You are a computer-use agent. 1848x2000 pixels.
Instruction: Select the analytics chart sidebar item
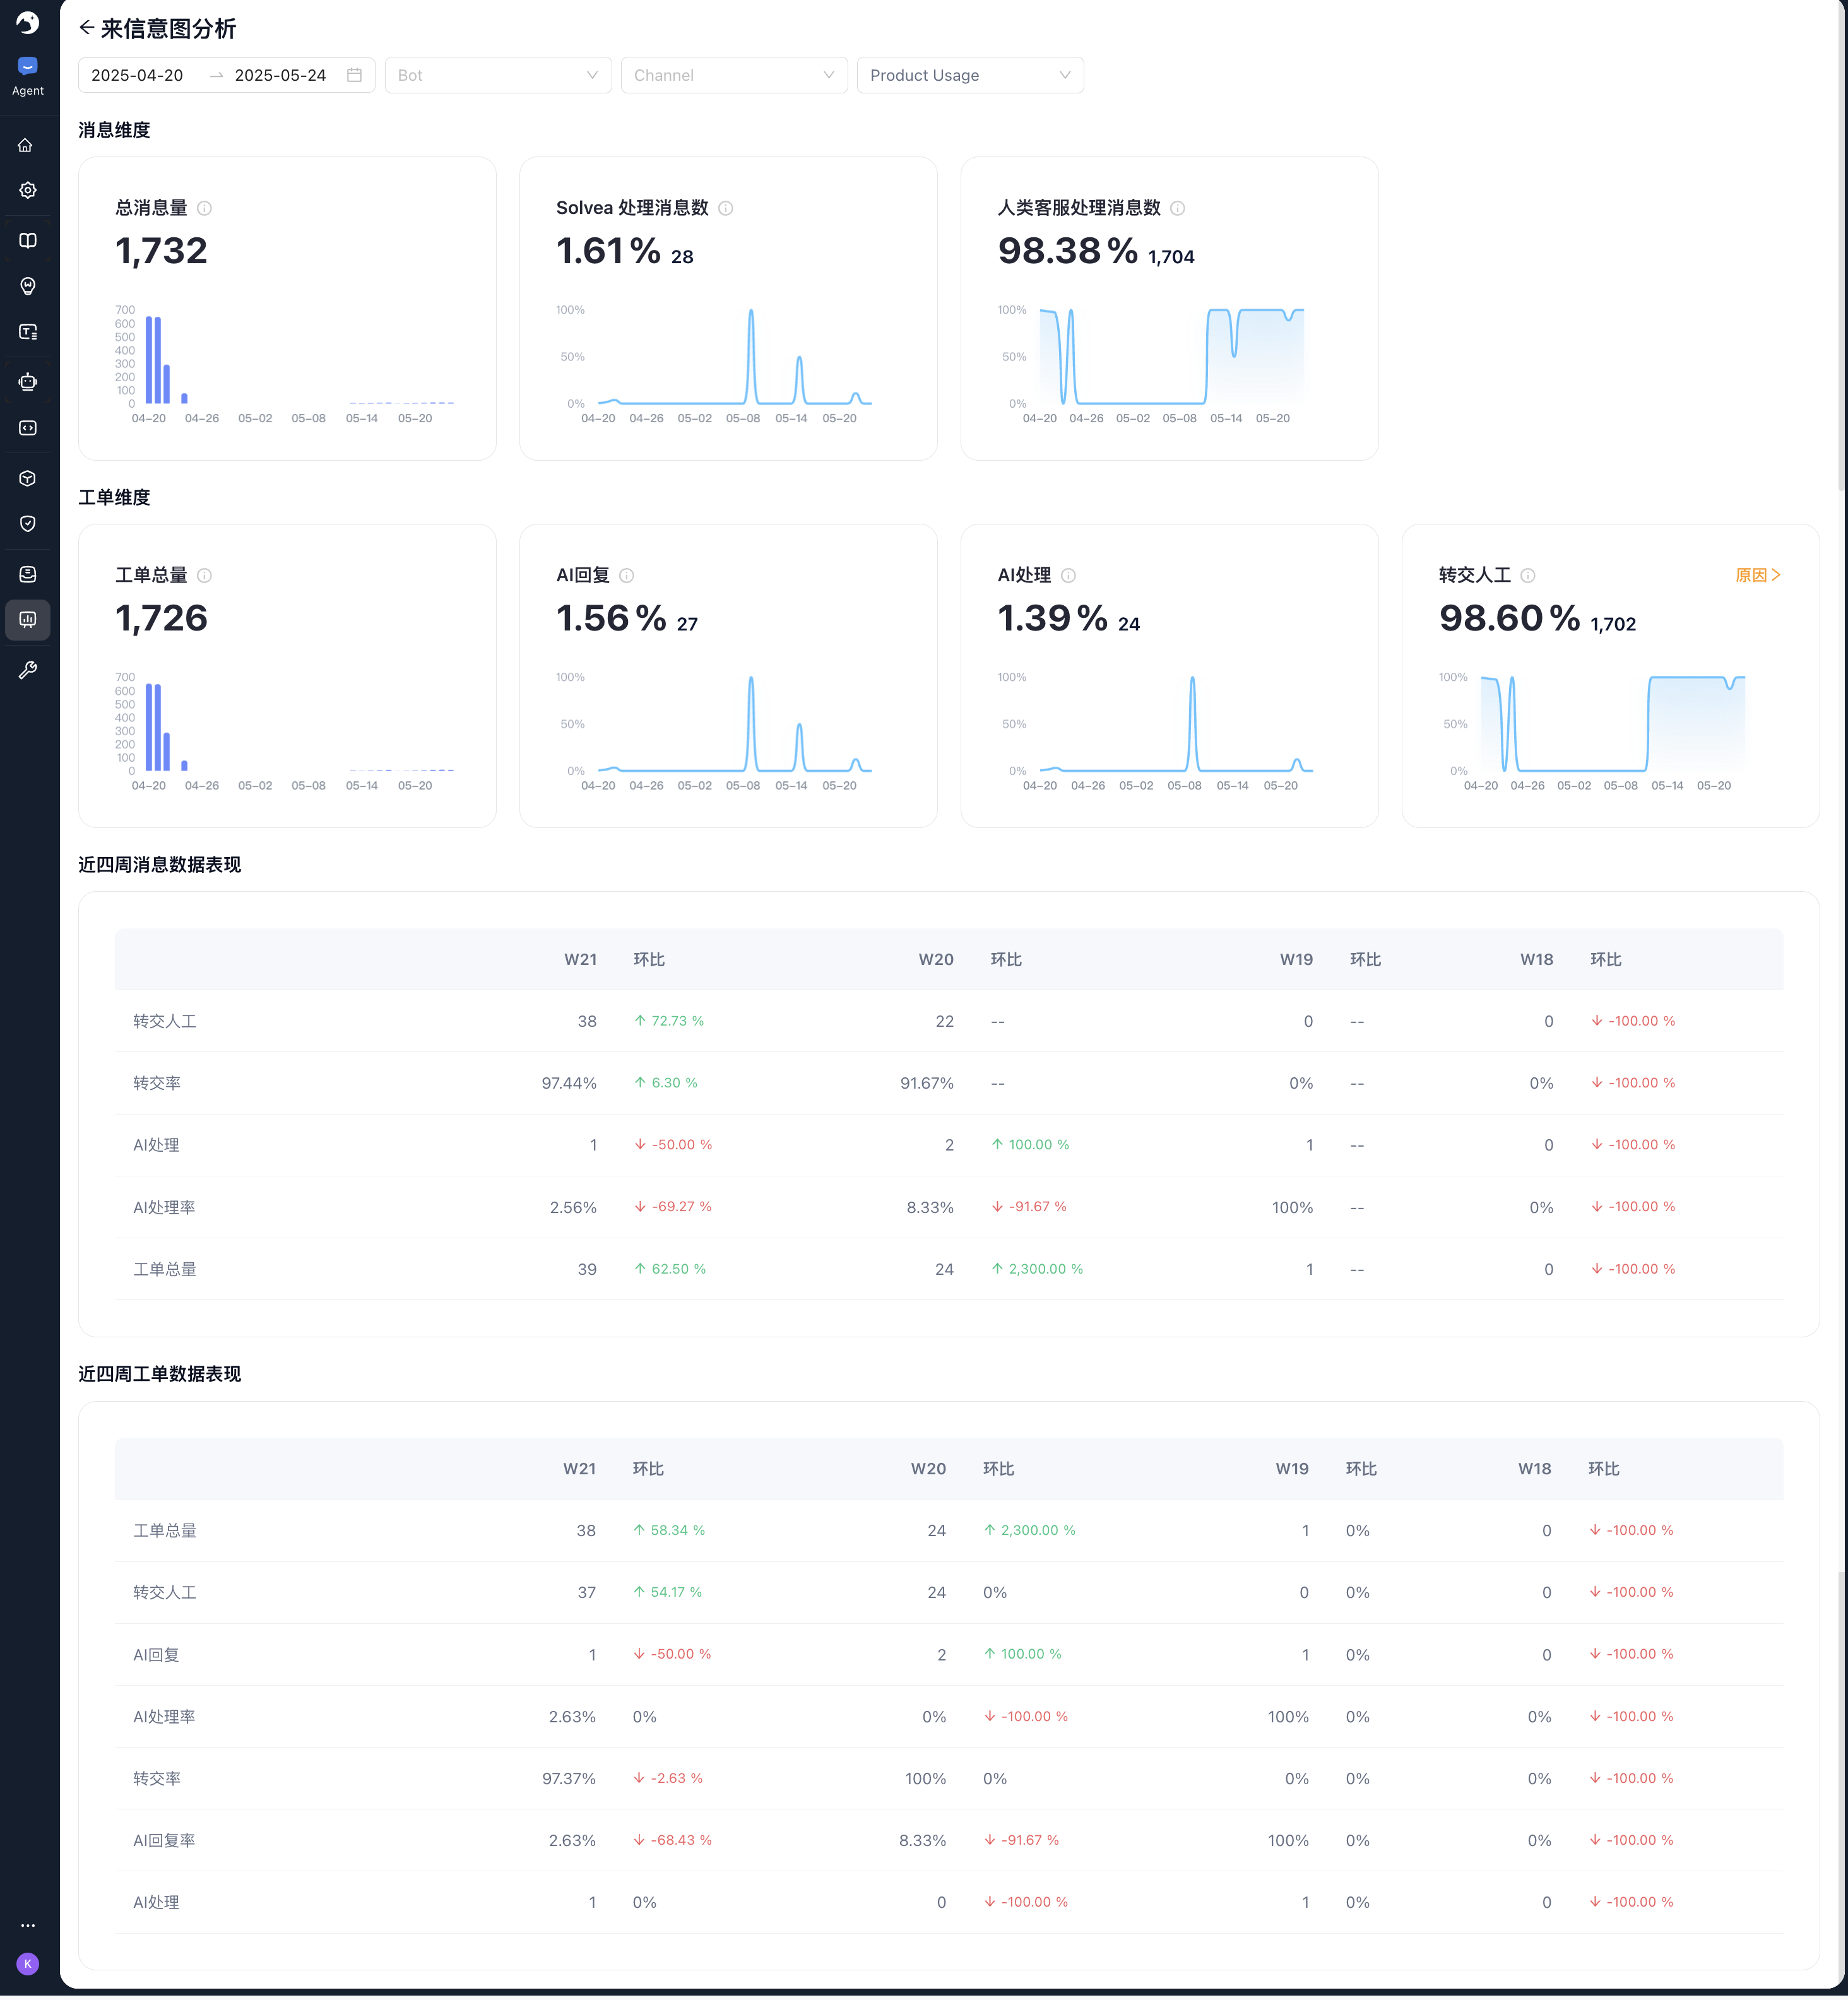(x=27, y=620)
